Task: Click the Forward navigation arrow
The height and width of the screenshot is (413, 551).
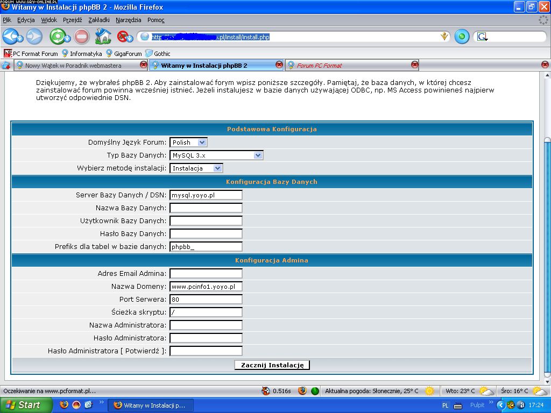Action: tap(34, 37)
